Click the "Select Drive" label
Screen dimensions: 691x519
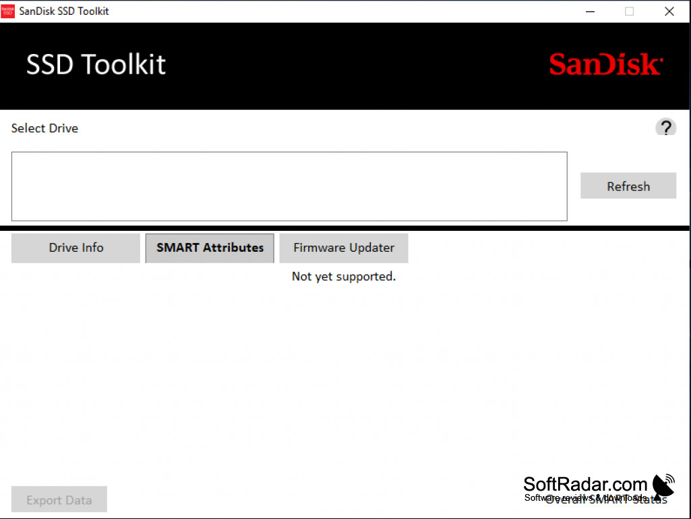point(44,128)
